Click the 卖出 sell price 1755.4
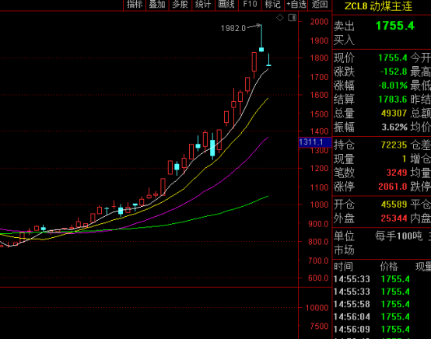 tap(395, 26)
